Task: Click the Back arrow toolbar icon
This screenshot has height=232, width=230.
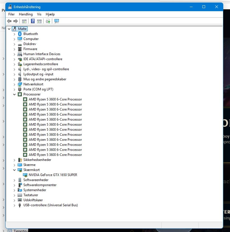Action: 9,21
